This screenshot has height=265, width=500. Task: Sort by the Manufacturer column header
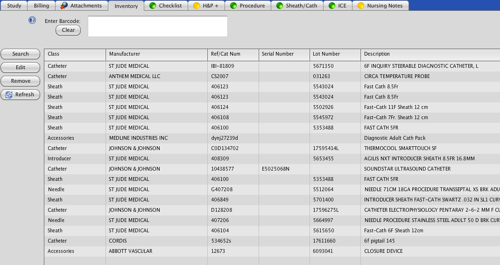click(x=156, y=55)
